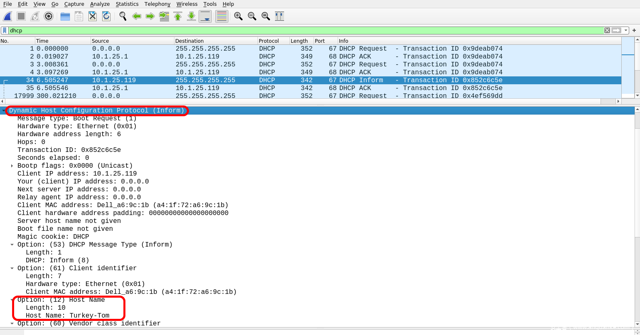The image size is (640, 335).
Task: Click the Find a packet magnifier icon
Action: point(123,16)
